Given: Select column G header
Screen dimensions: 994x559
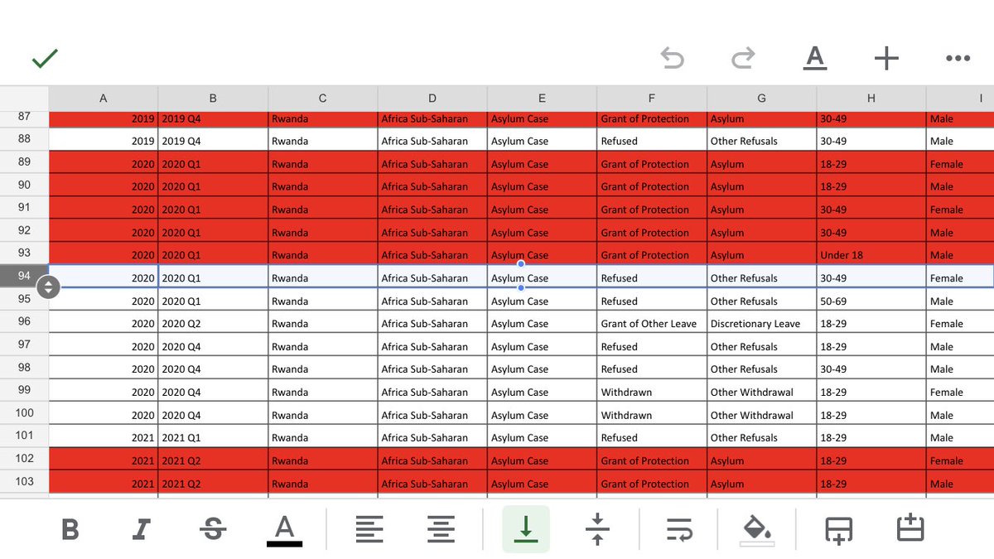Looking at the screenshot, I should point(762,98).
